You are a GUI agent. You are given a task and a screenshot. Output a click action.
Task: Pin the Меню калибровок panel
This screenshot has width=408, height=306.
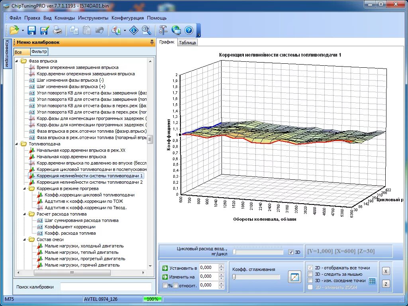pyautogui.click(x=152, y=42)
